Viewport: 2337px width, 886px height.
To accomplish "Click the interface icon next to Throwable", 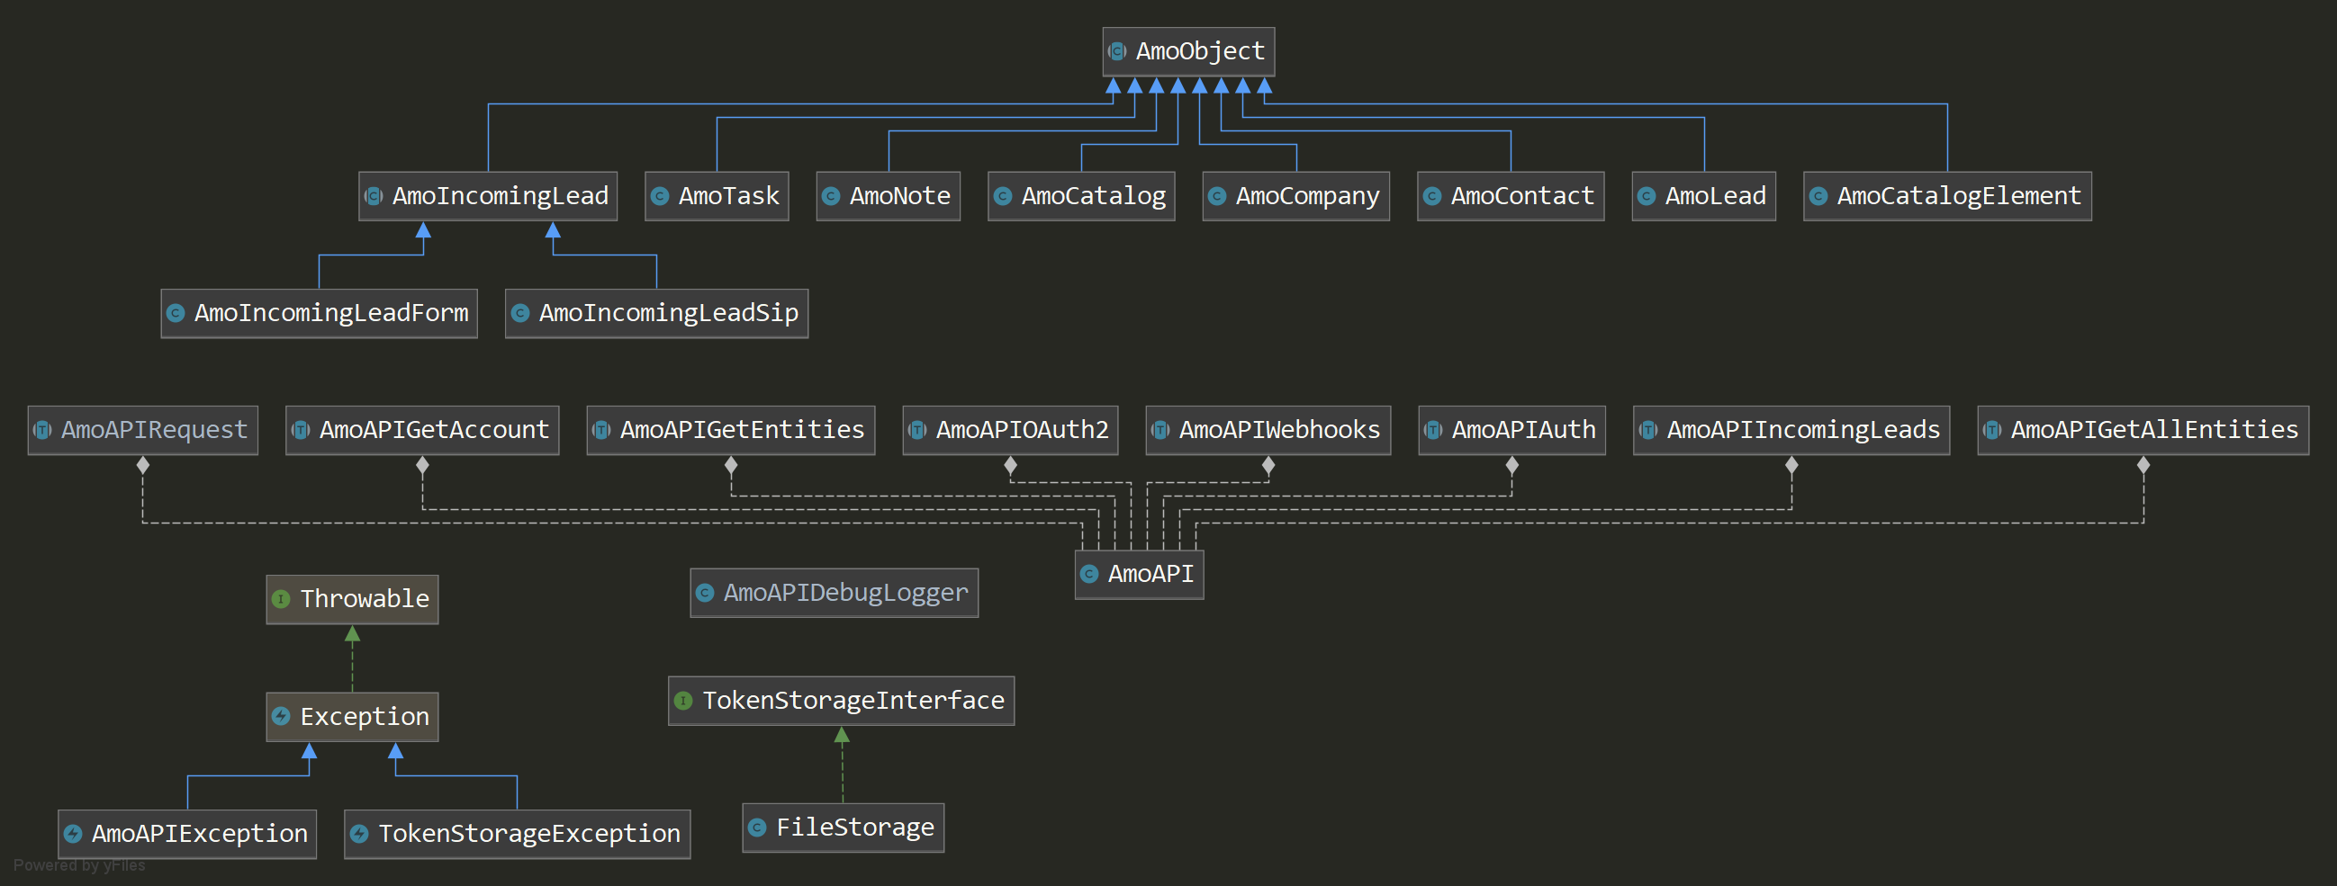I will point(281,599).
